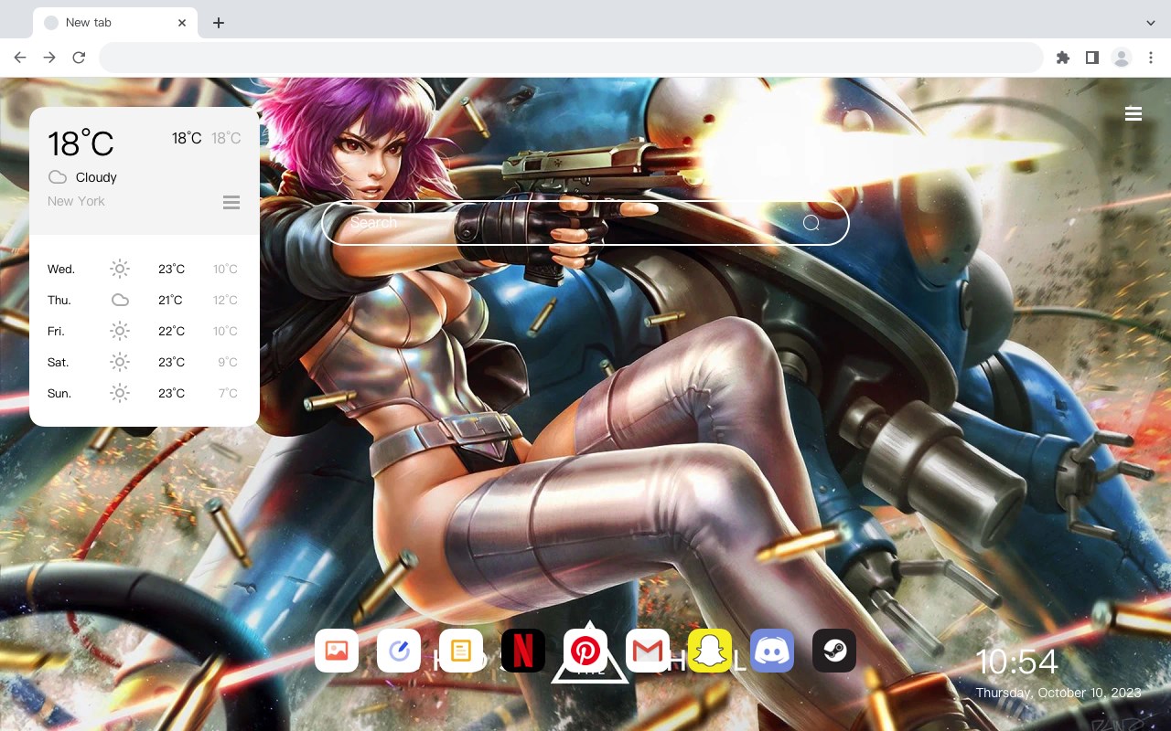The width and height of the screenshot is (1171, 731).
Task: Click the Thursday high 21°C value
Action: click(170, 300)
